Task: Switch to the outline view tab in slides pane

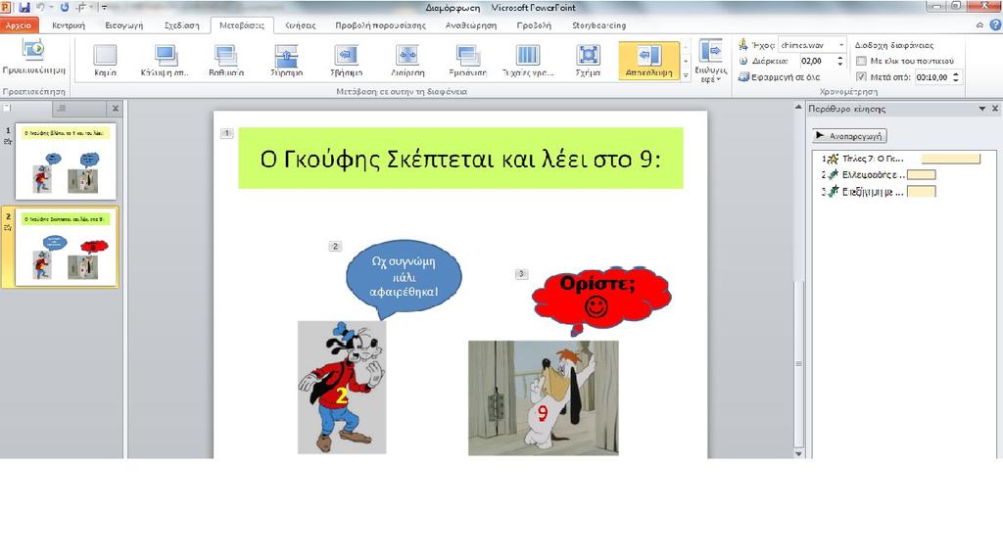Action: 62,109
